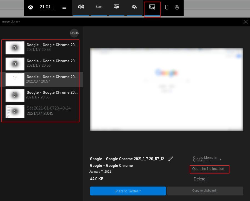Choose Open the file location
The image size is (250, 201).
coord(208,169)
